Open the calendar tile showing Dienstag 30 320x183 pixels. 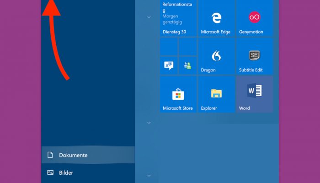pyautogui.click(x=178, y=18)
